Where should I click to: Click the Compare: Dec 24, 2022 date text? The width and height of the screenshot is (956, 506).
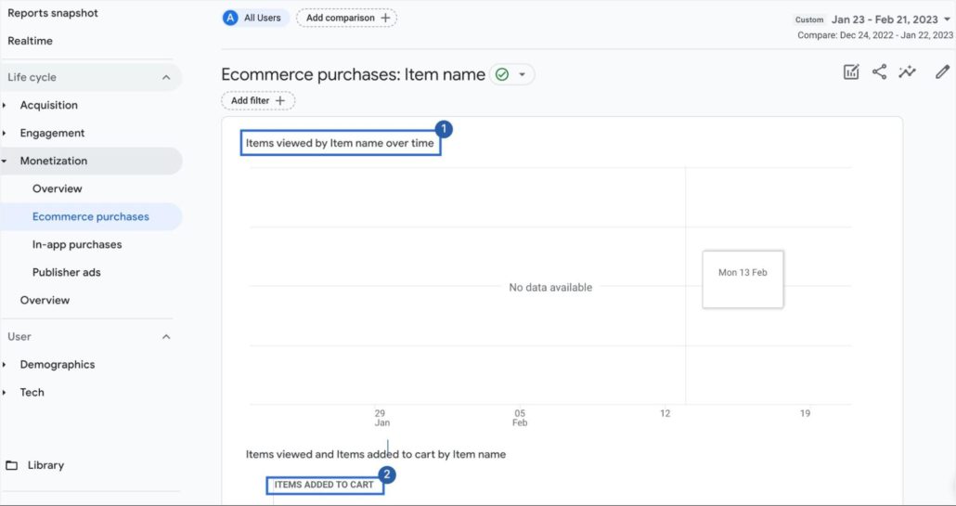(x=875, y=35)
